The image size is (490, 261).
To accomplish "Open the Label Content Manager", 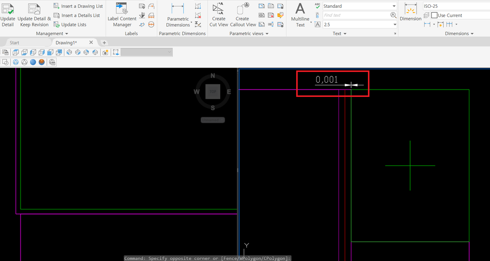I will point(122,15).
